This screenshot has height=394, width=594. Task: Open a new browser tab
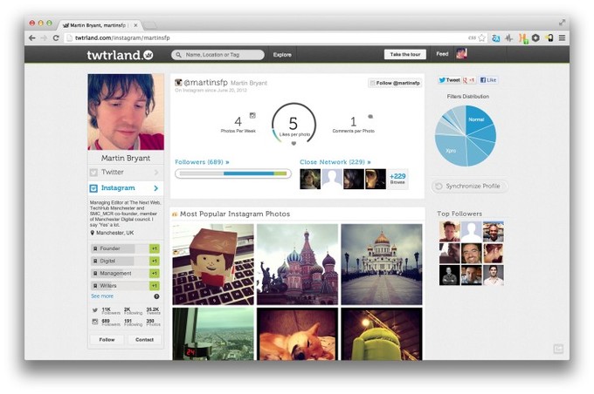pos(149,25)
